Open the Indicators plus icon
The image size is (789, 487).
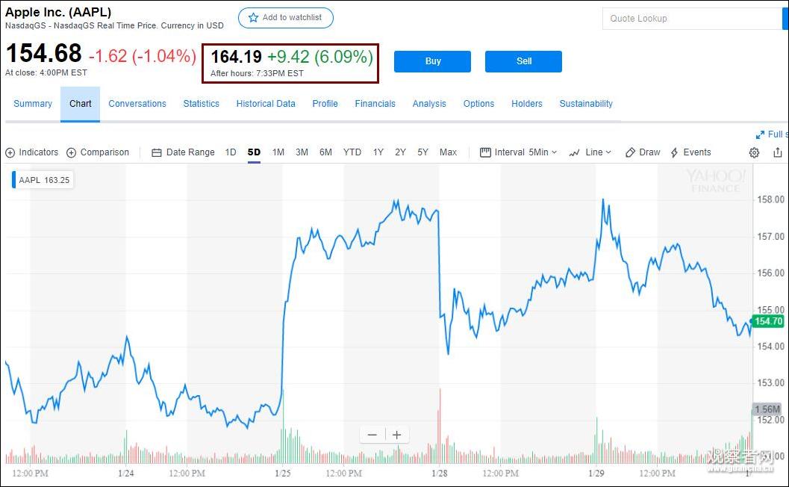10,152
